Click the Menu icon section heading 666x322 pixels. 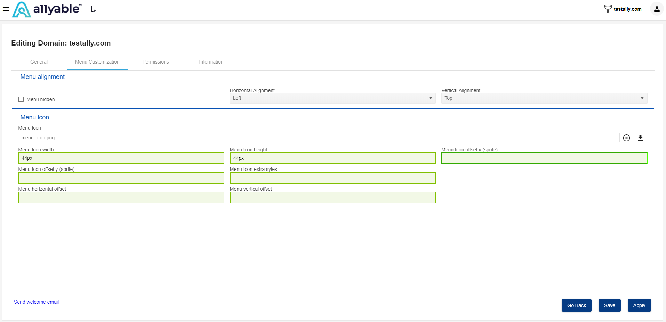35,117
